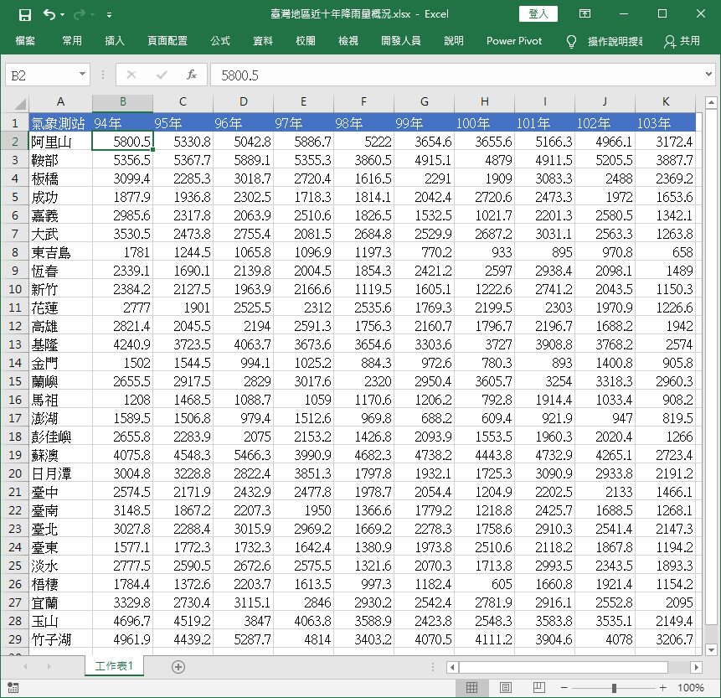Click the 登入 sign-in button
Screen dimensions: 721x698
point(538,13)
